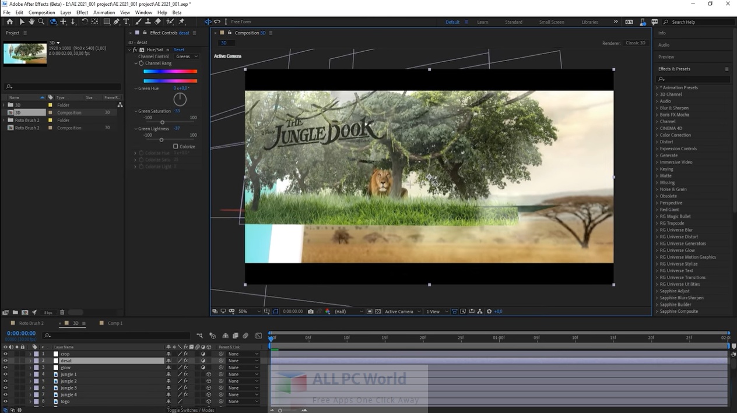Screen dimensions: 737x413
Task: Open the Active Camera view dropdown
Action: click(403, 312)
